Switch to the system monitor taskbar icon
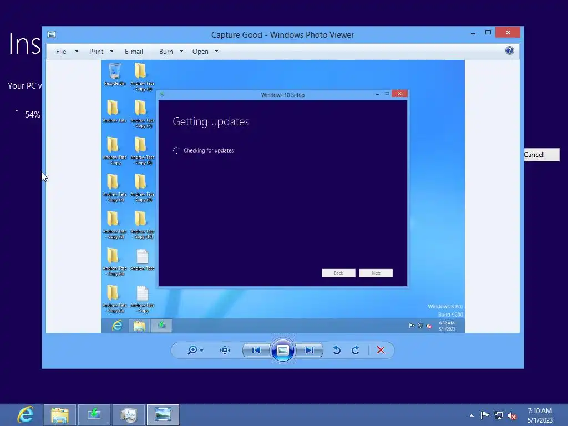This screenshot has width=568, height=426. (129, 415)
